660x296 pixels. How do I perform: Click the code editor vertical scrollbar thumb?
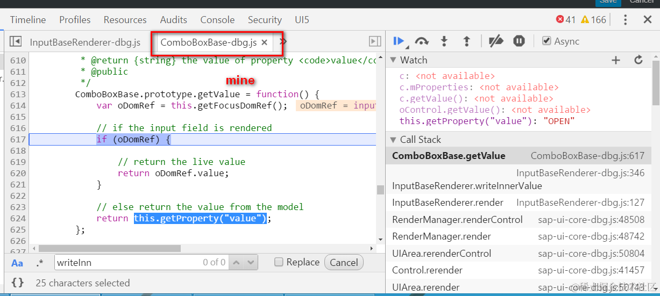tap(380, 190)
